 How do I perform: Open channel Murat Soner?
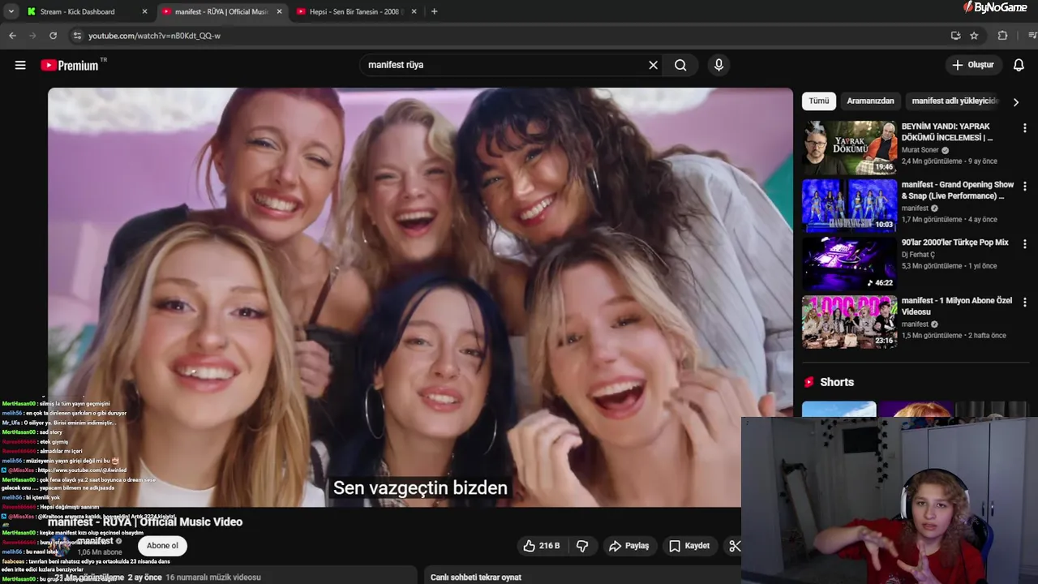tap(920, 150)
